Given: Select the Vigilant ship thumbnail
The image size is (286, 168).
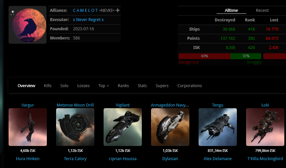Looking at the screenshot, I should point(123,127).
